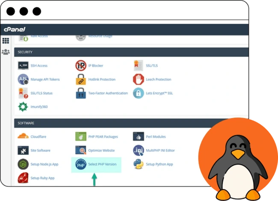Click the Two-Factor Authentication lock icon

tap(81, 93)
